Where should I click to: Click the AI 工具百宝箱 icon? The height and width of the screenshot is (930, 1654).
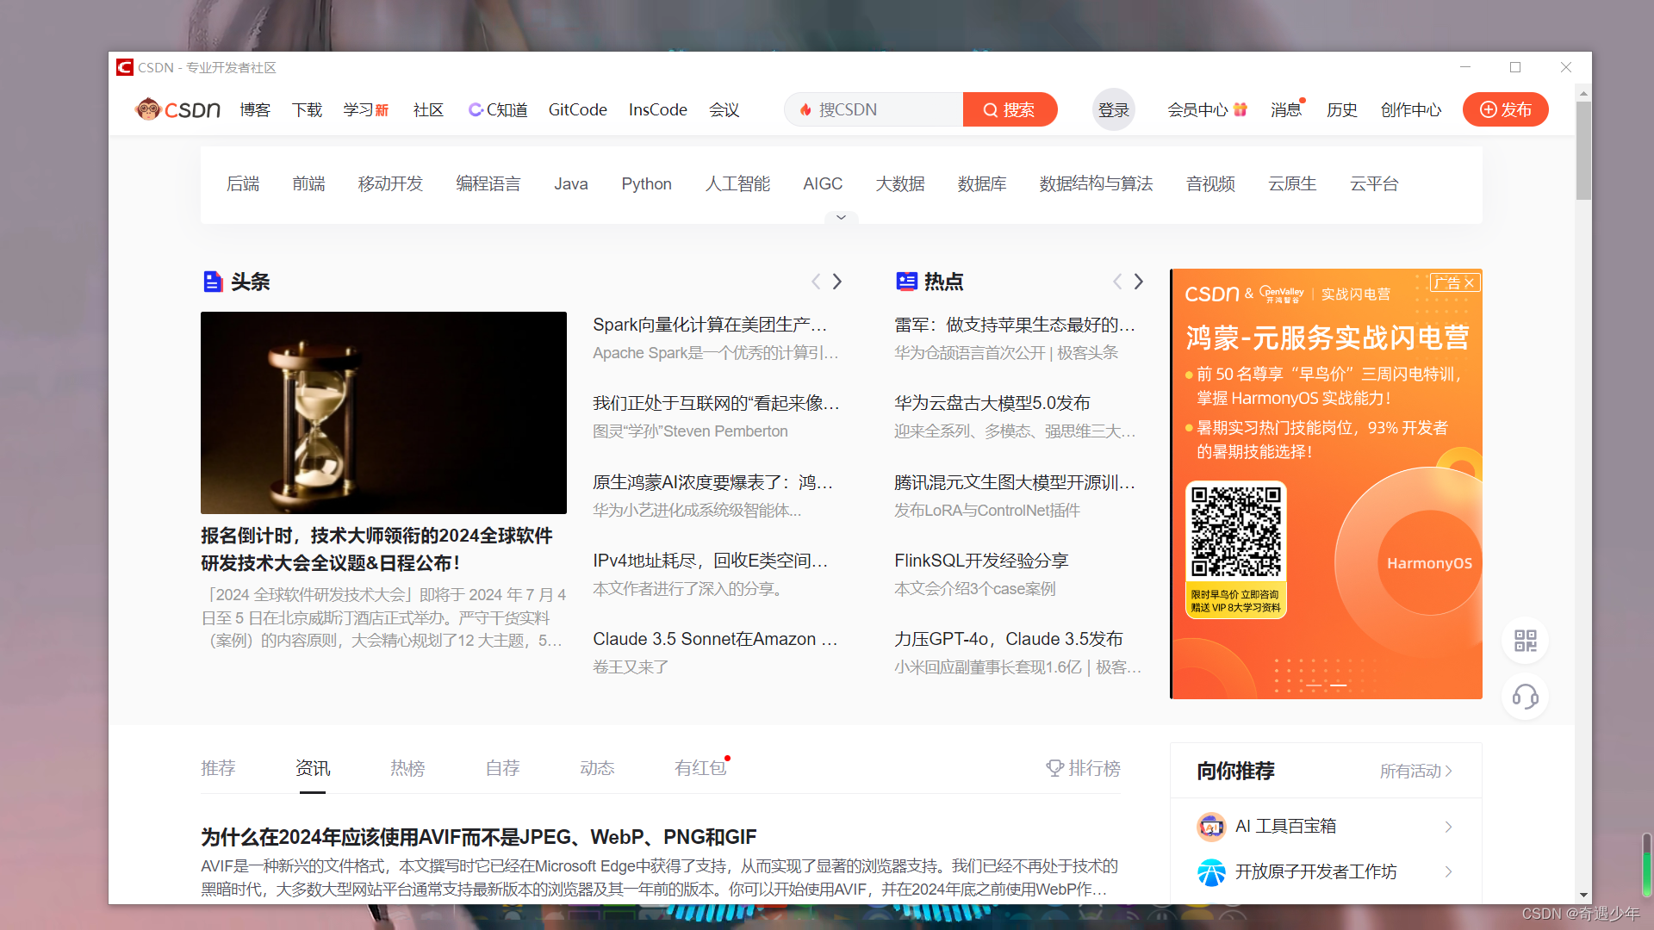(1211, 827)
